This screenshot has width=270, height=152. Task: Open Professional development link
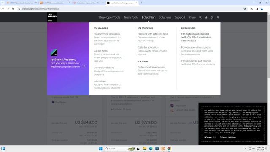click(x=151, y=67)
